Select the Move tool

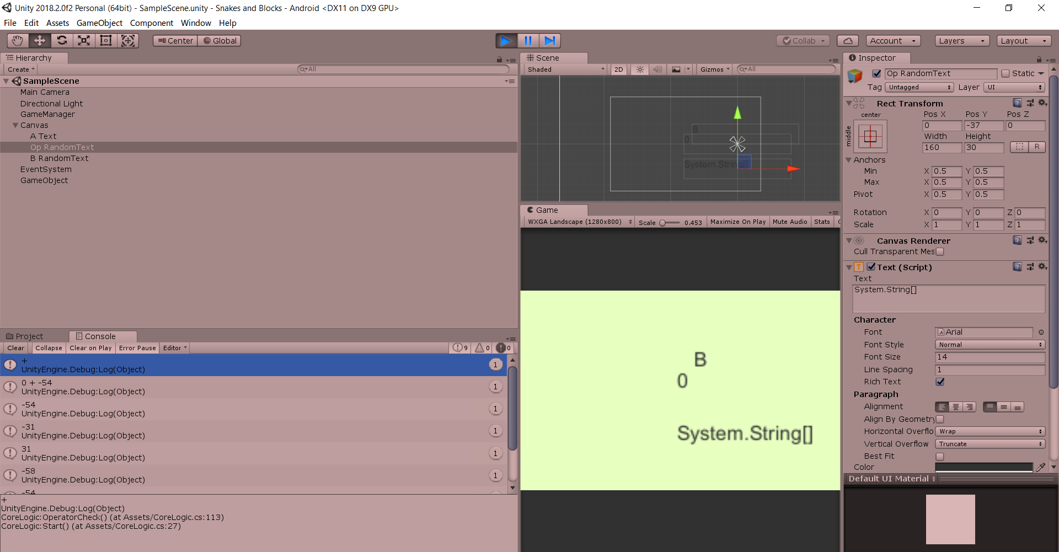[39, 40]
